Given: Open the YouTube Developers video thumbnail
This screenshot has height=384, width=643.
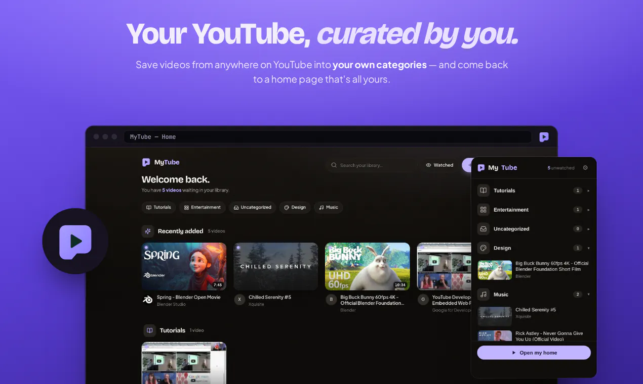Looking at the screenshot, I should pyautogui.click(x=444, y=266).
